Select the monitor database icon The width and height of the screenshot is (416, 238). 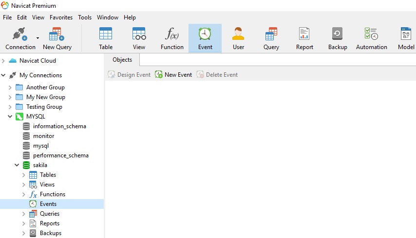point(26,136)
